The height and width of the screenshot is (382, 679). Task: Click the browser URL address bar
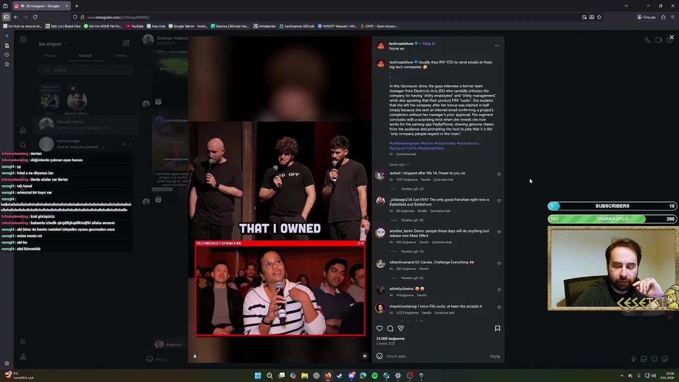[329, 17]
